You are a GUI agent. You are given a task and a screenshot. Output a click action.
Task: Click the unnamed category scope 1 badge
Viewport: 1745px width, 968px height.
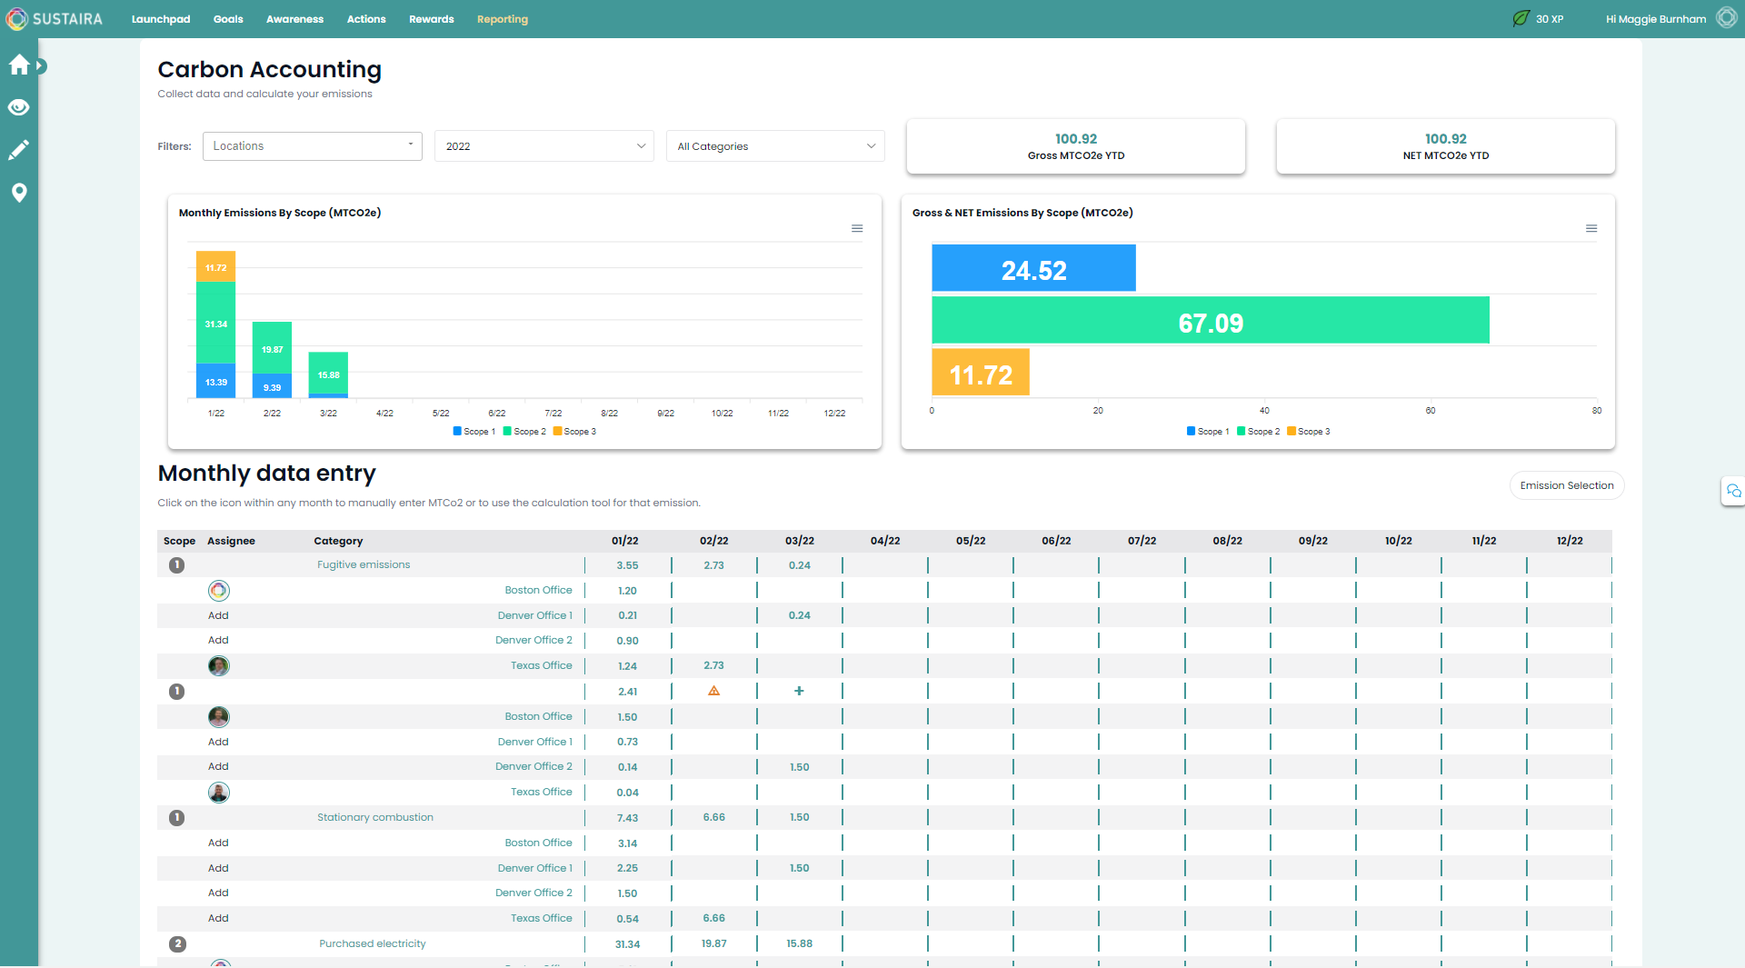coord(177,692)
